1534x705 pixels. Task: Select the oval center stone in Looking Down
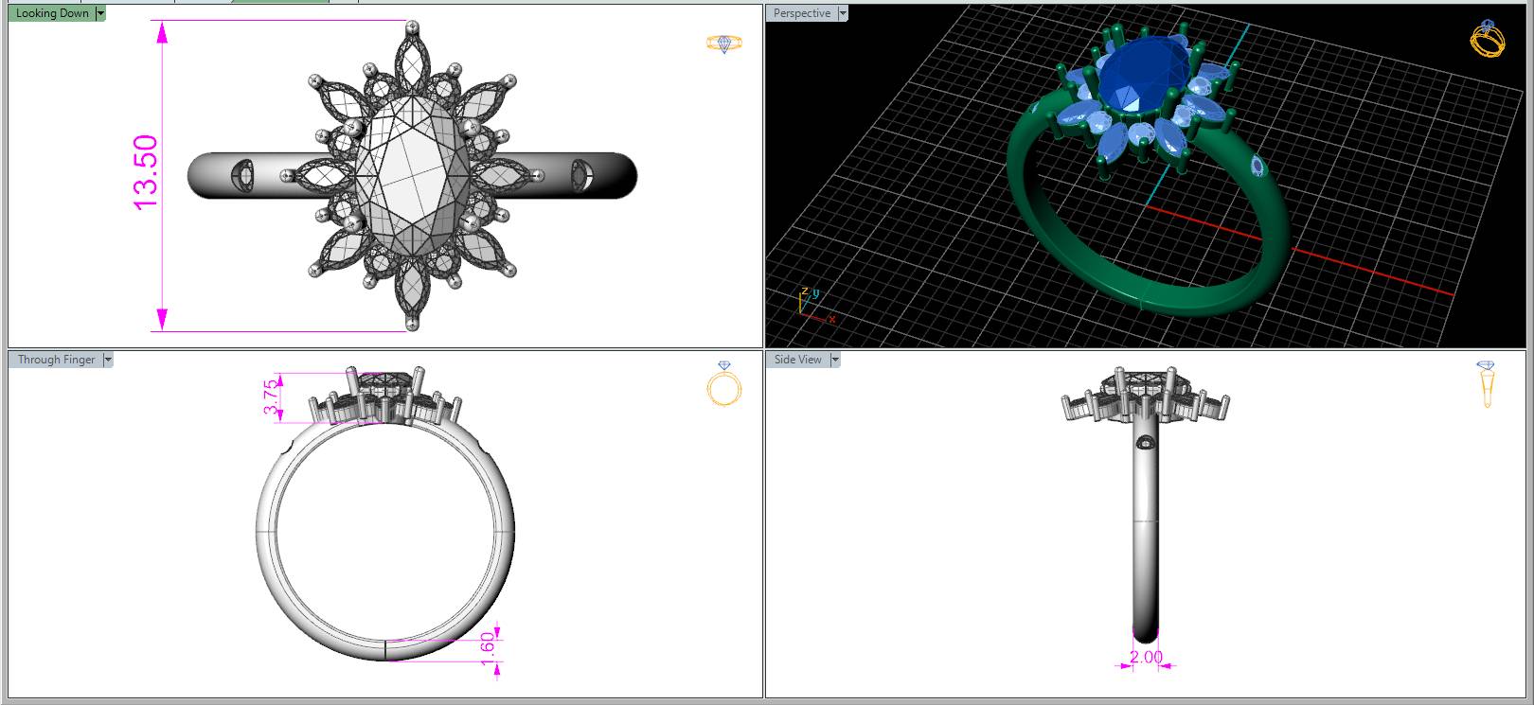pos(411,176)
